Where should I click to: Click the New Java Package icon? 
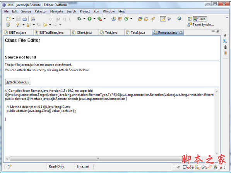pos(120,19)
